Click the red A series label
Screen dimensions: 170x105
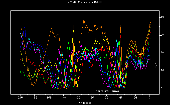click(151, 33)
